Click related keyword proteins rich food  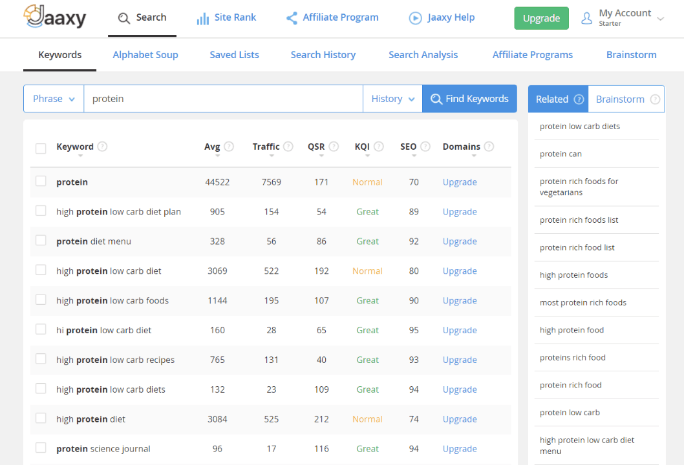(572, 358)
